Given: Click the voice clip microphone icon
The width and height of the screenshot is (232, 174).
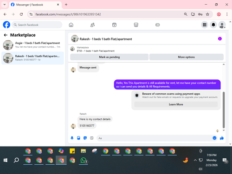Looking at the screenshot, I should point(72,138).
